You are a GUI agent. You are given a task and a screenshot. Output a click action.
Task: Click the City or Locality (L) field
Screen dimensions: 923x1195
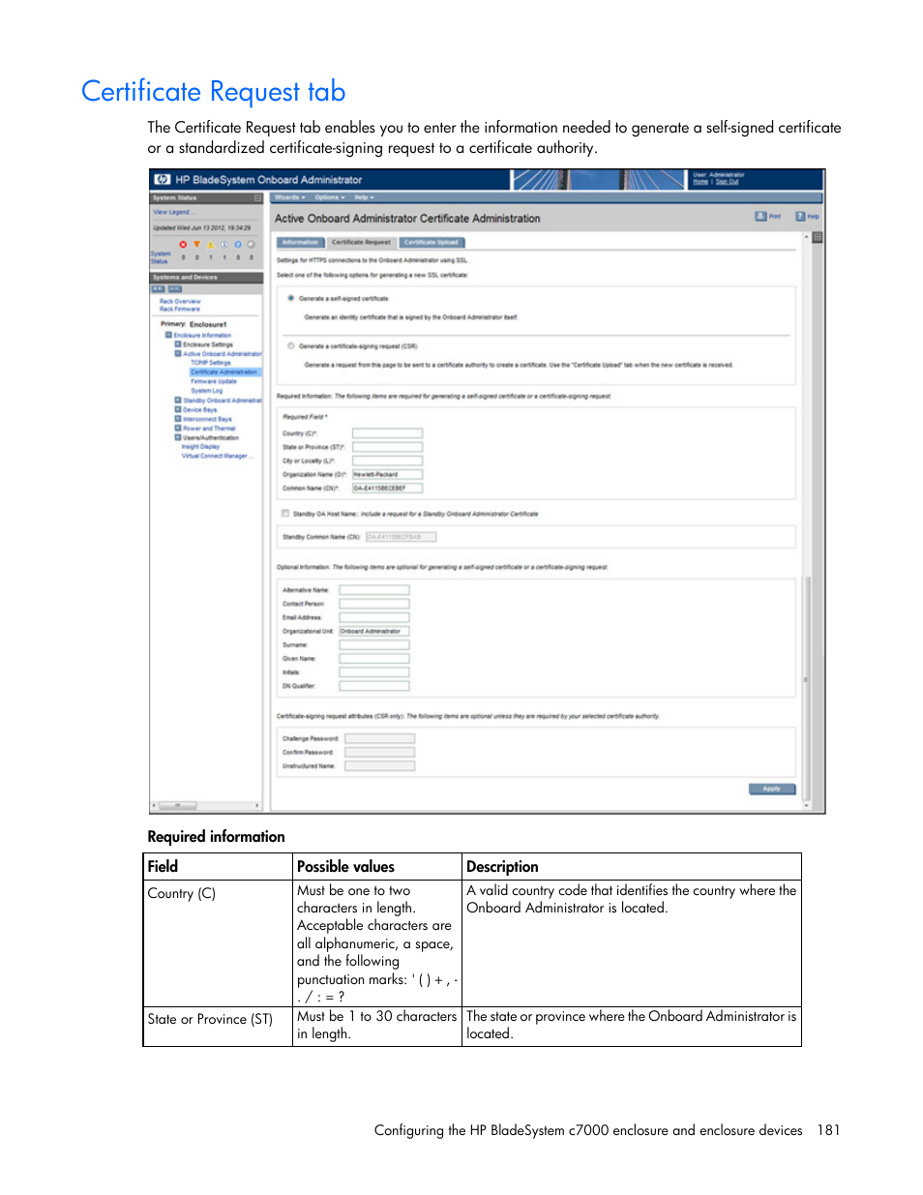[387, 461]
